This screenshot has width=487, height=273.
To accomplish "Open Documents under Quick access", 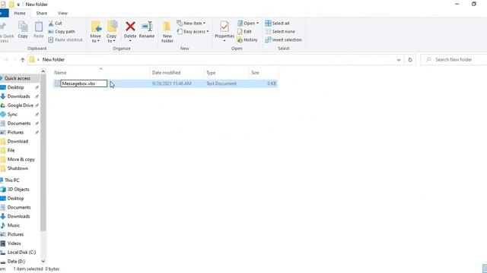I will pos(19,123).
